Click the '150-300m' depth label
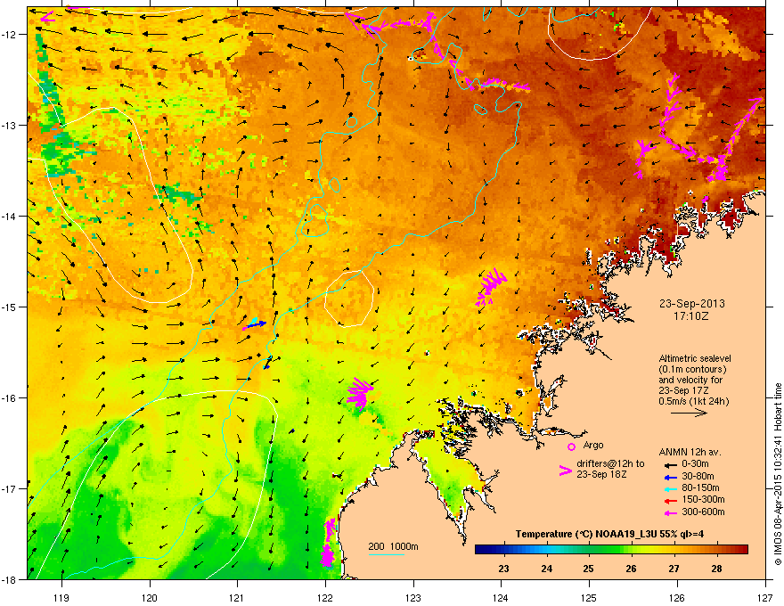 pos(703,499)
